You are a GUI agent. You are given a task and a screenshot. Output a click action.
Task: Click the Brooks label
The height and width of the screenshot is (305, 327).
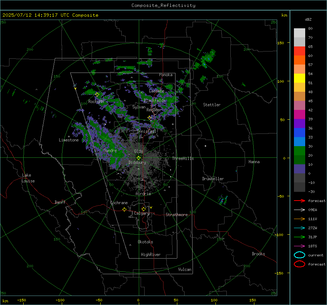258,254
